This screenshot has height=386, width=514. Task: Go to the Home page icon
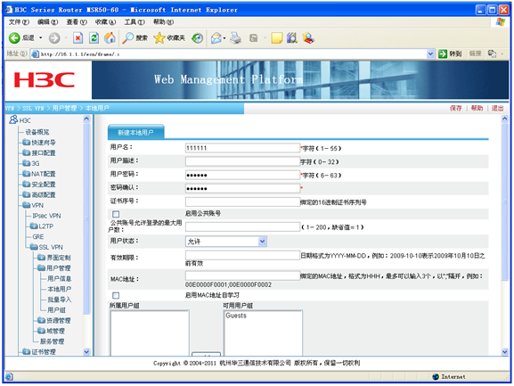110,38
